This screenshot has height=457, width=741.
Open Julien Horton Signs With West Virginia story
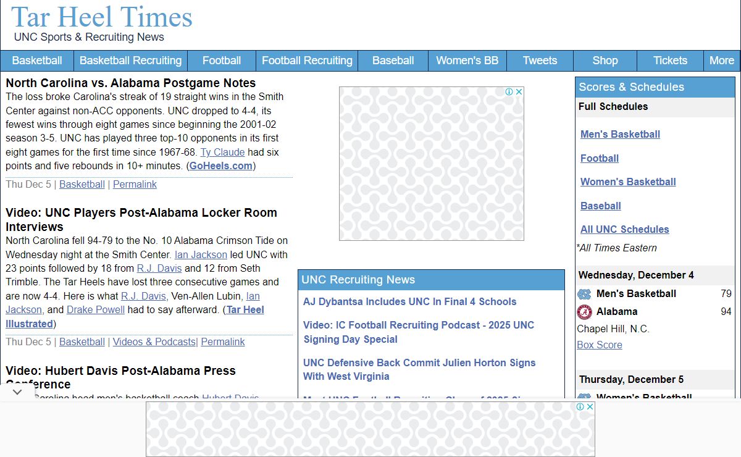coord(419,369)
